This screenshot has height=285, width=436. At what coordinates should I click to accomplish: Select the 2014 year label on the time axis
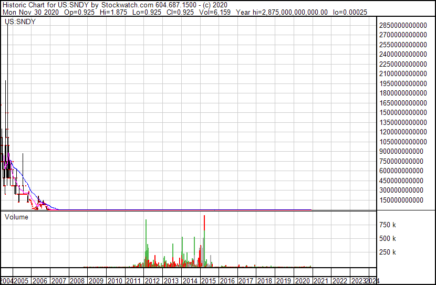tap(190, 281)
